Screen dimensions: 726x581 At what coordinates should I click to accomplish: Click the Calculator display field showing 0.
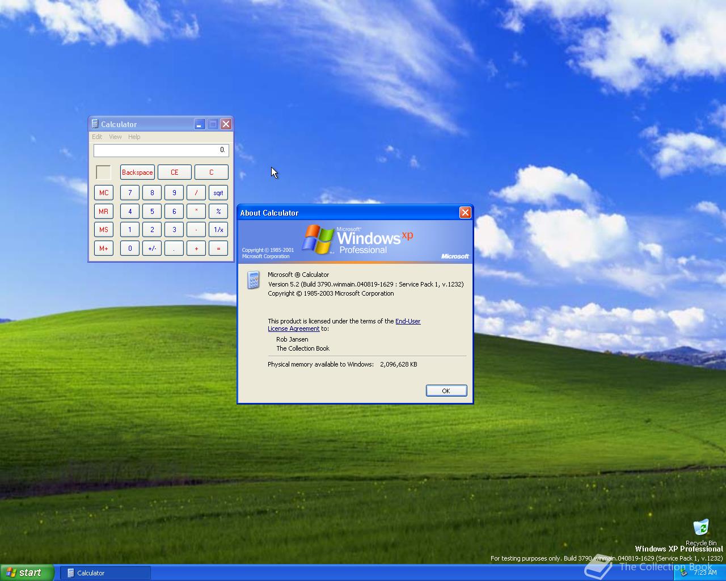(x=161, y=150)
